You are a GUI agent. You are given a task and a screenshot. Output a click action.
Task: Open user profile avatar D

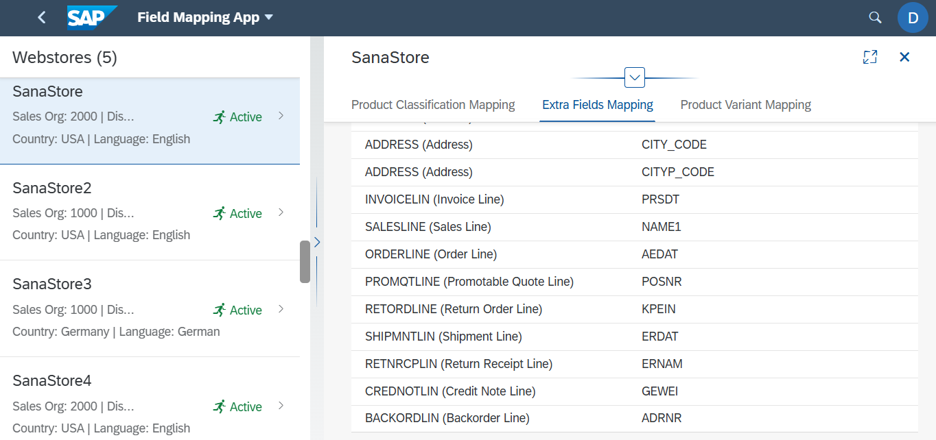912,18
